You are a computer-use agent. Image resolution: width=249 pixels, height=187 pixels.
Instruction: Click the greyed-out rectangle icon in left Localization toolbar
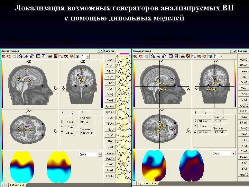point(14,56)
